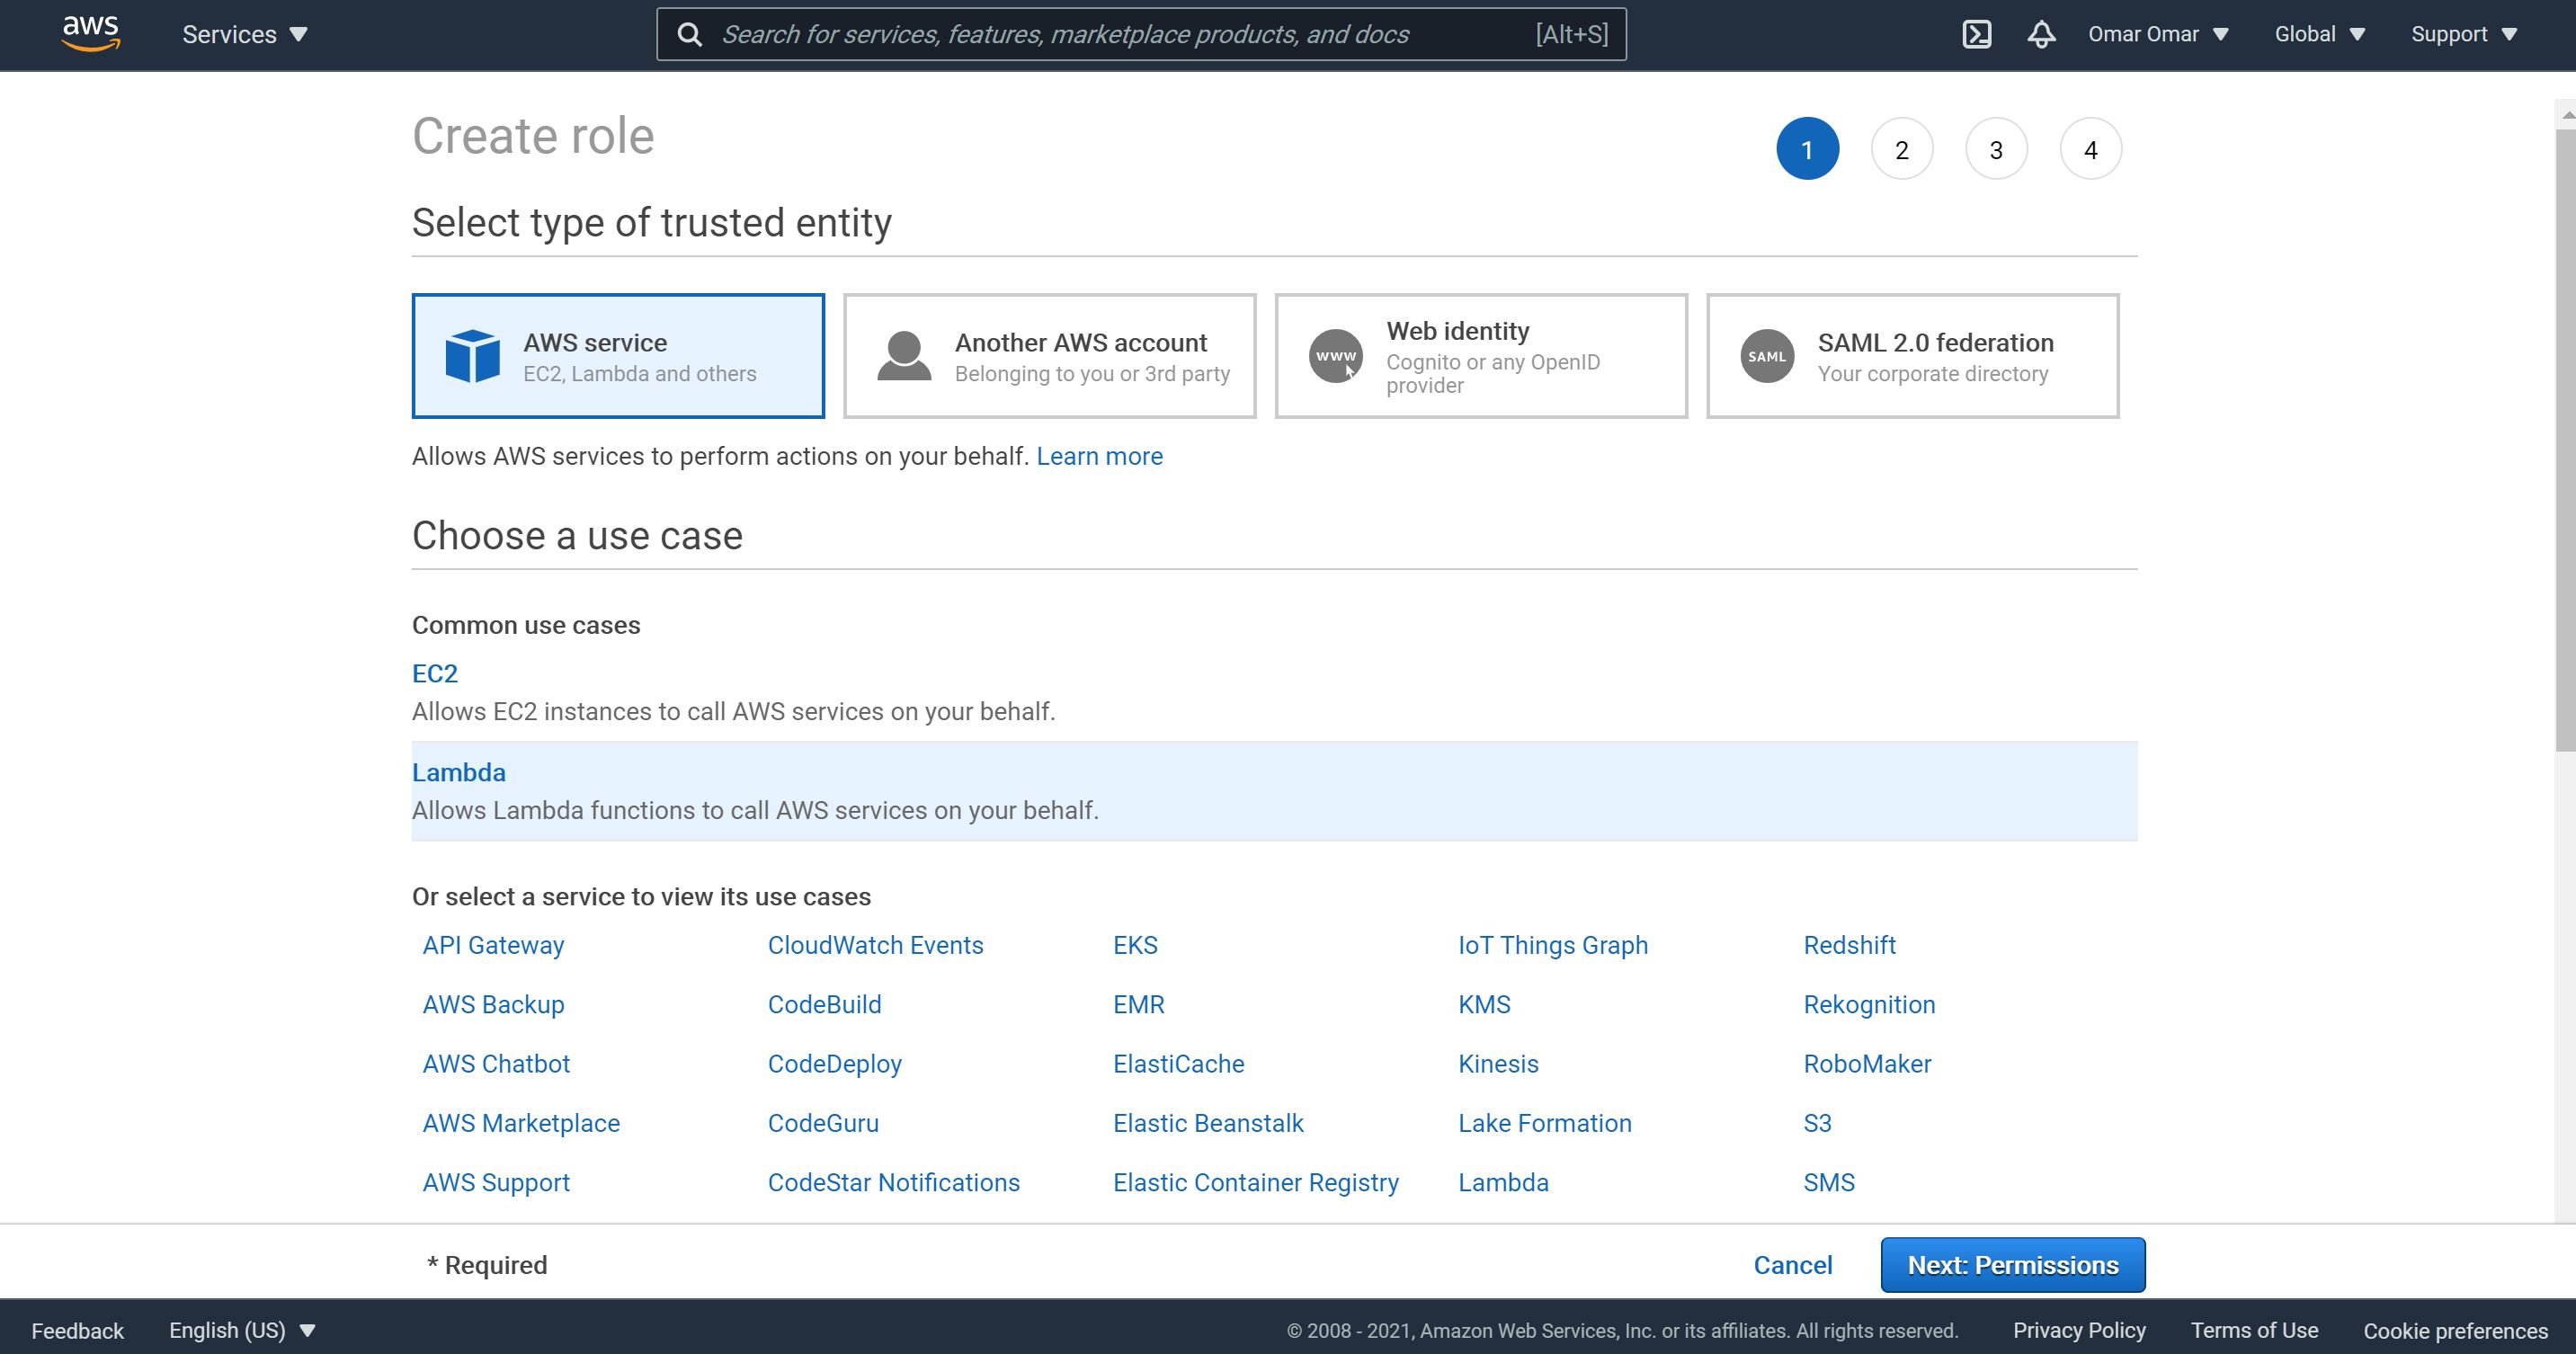Click the person silhouette account icon
2576x1354 pixels.
click(904, 356)
